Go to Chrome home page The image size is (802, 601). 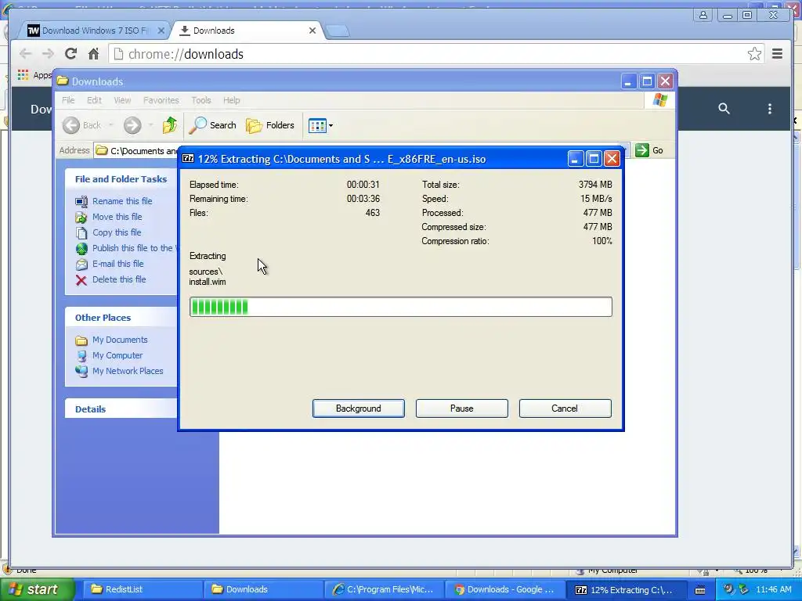94,54
